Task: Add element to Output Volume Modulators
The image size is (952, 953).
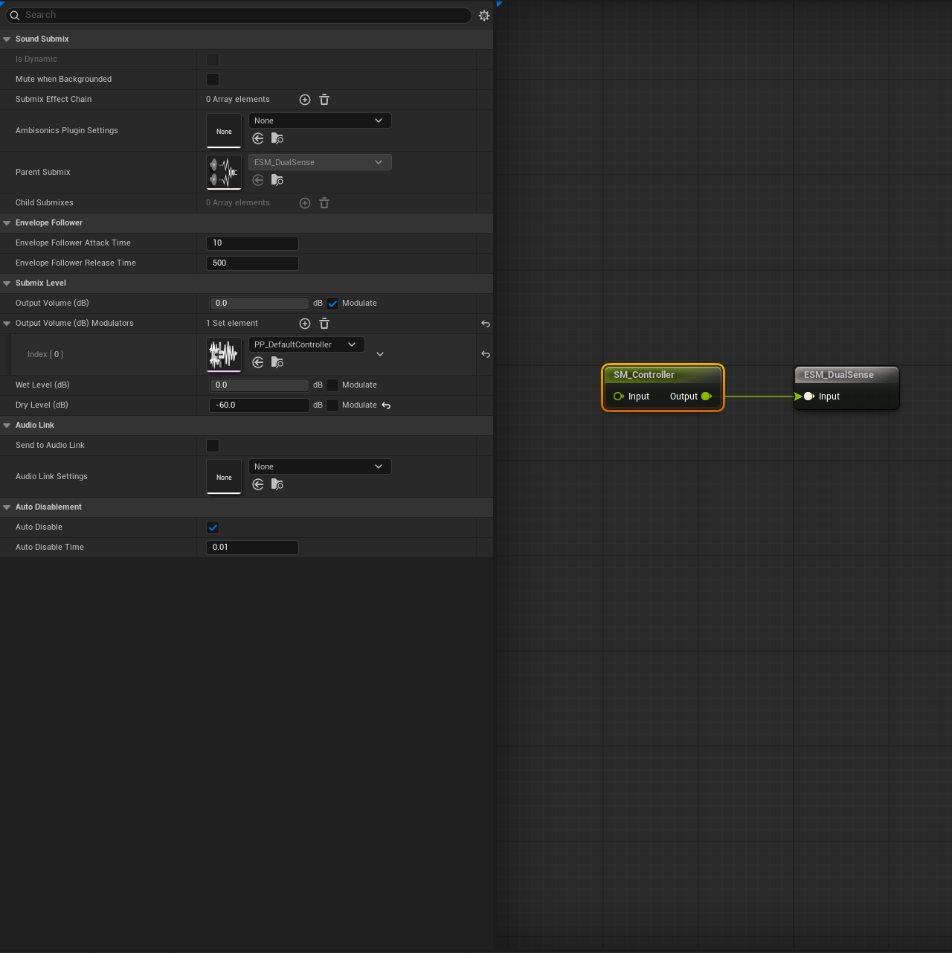Action: [x=305, y=324]
